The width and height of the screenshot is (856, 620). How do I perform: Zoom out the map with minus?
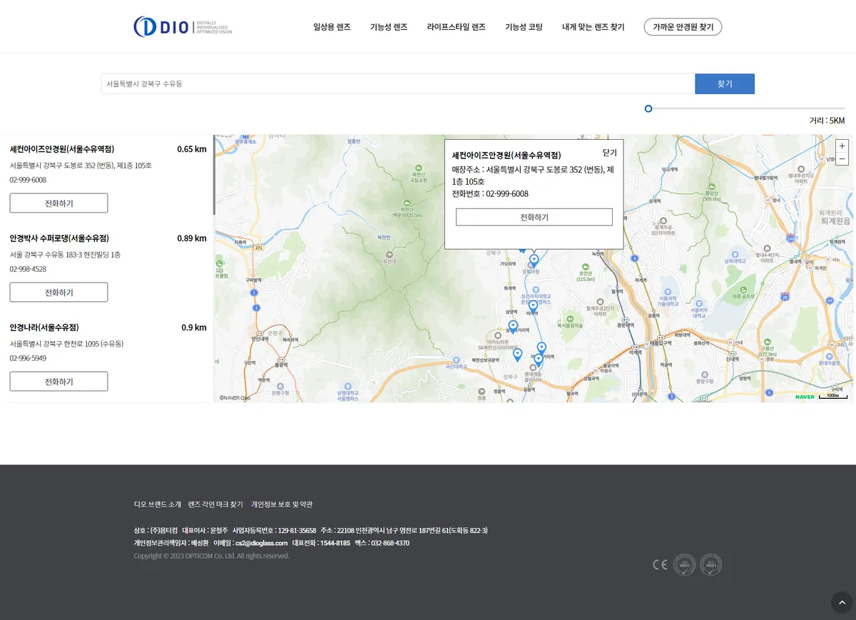tap(842, 158)
